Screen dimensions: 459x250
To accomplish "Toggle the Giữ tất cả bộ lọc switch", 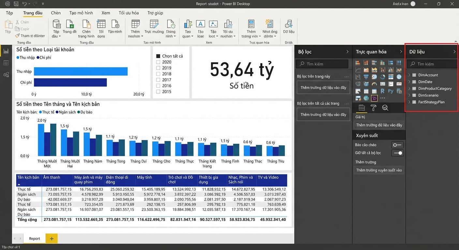I will coord(397,153).
